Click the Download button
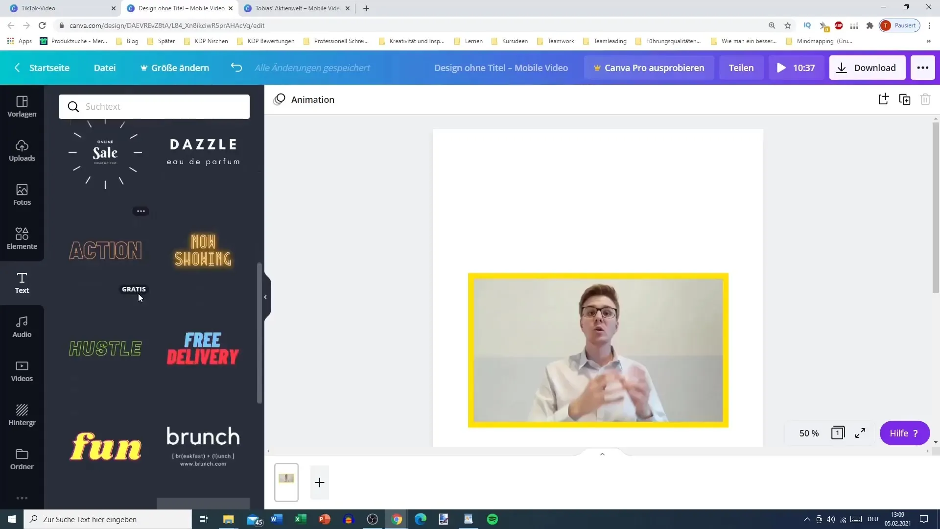 (867, 68)
